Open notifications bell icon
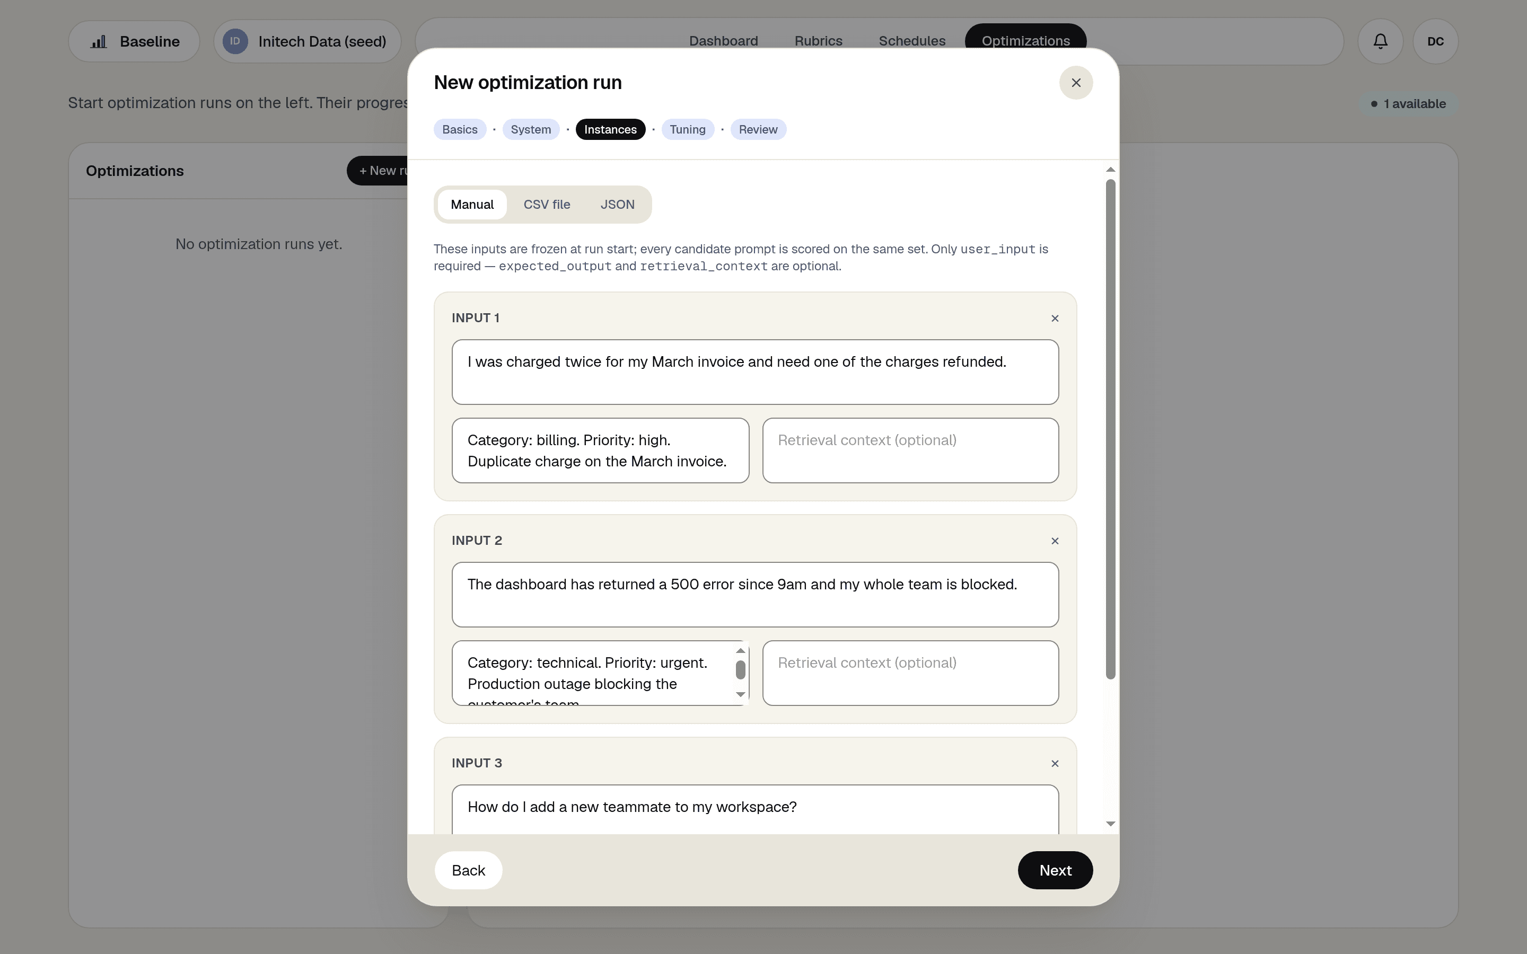This screenshot has width=1527, height=954. [x=1381, y=42]
